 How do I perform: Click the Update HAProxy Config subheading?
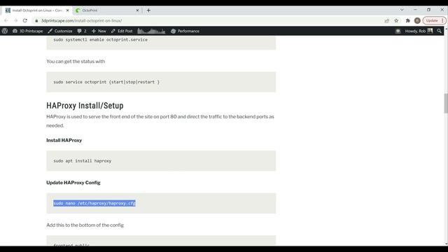(x=73, y=183)
